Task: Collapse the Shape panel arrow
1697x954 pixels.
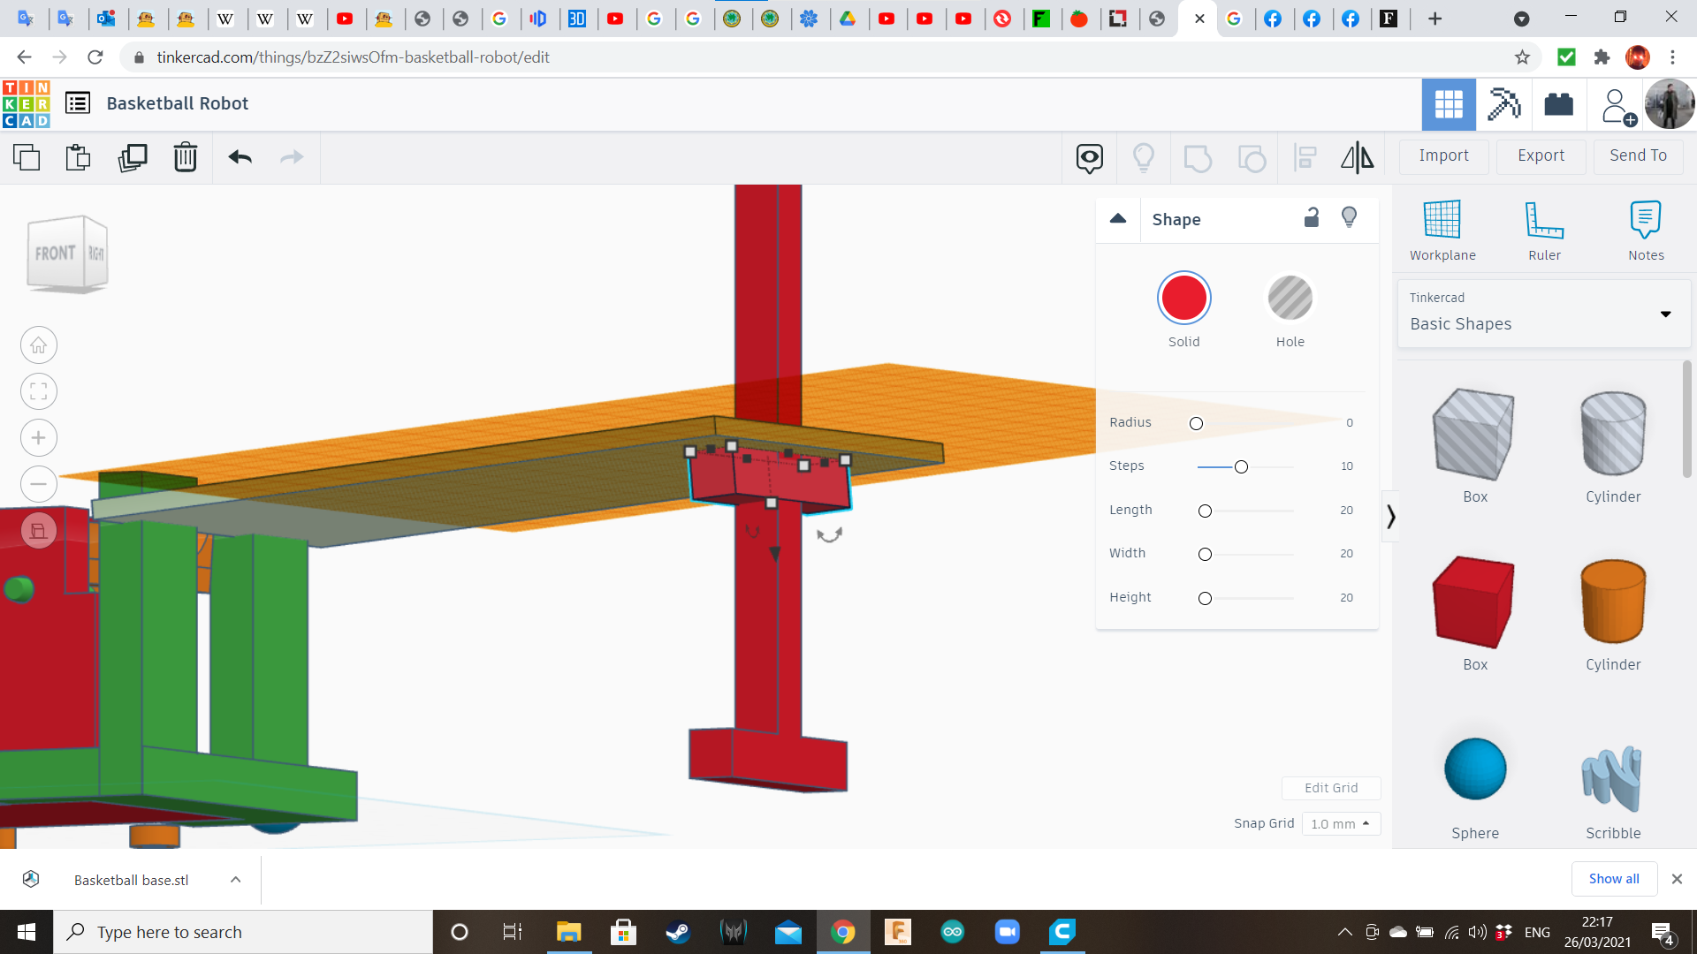Action: pyautogui.click(x=1118, y=218)
